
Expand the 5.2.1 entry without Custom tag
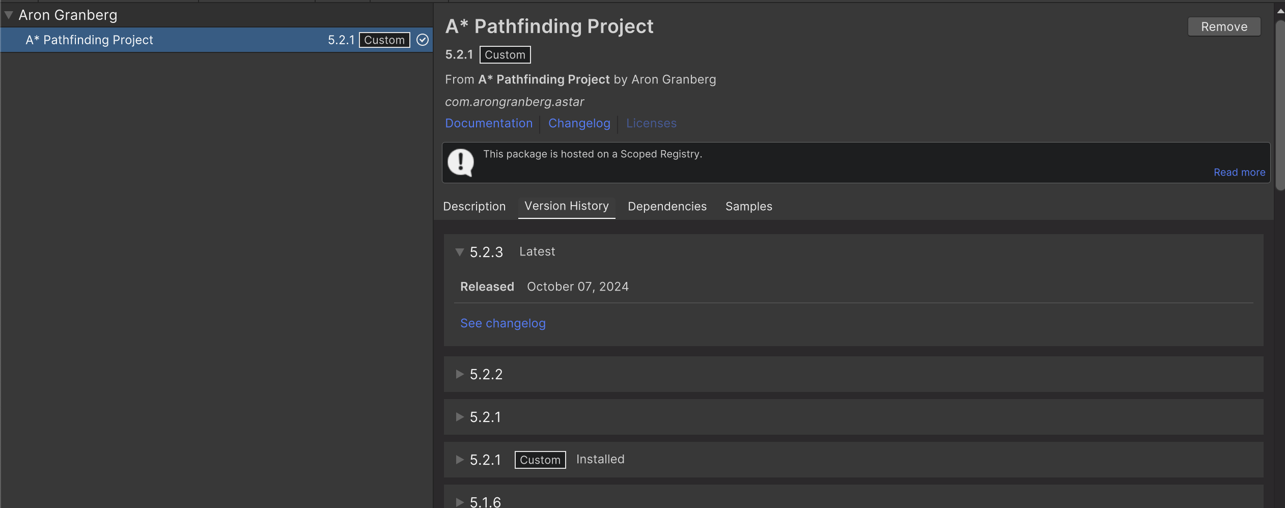click(x=460, y=417)
